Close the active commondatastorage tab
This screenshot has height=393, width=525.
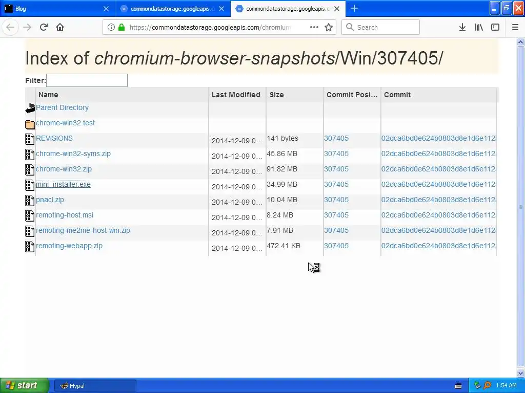(337, 9)
